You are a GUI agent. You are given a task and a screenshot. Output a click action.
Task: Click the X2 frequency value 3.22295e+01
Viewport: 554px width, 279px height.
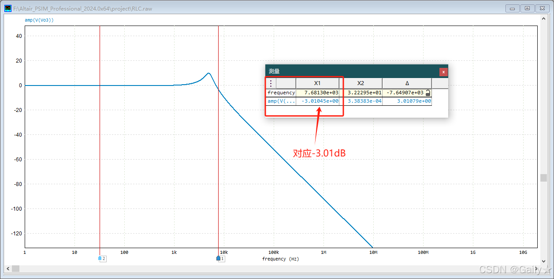364,93
